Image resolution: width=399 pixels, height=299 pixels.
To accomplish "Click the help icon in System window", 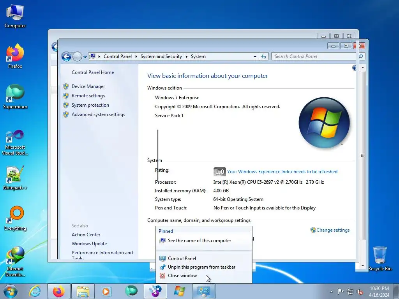I will click(354, 68).
